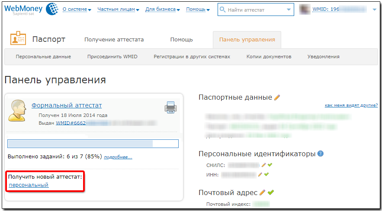
Task: Open the account dropdown arrow near WMID
Action: (375, 10)
